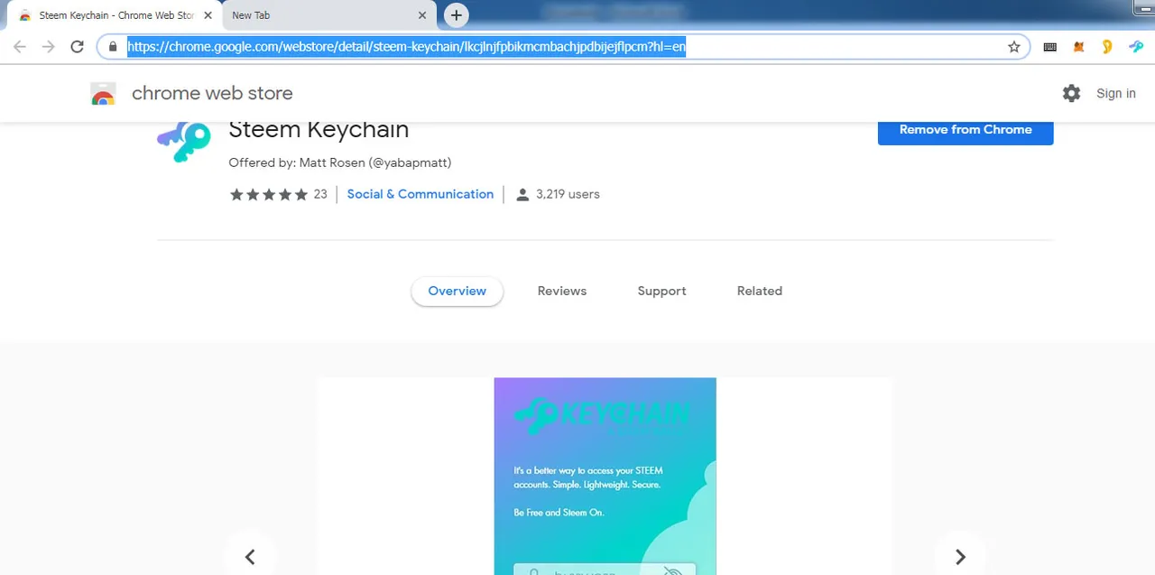
Task: Close the Steem Keychain Chrome Web Store tab
Action: tap(208, 15)
